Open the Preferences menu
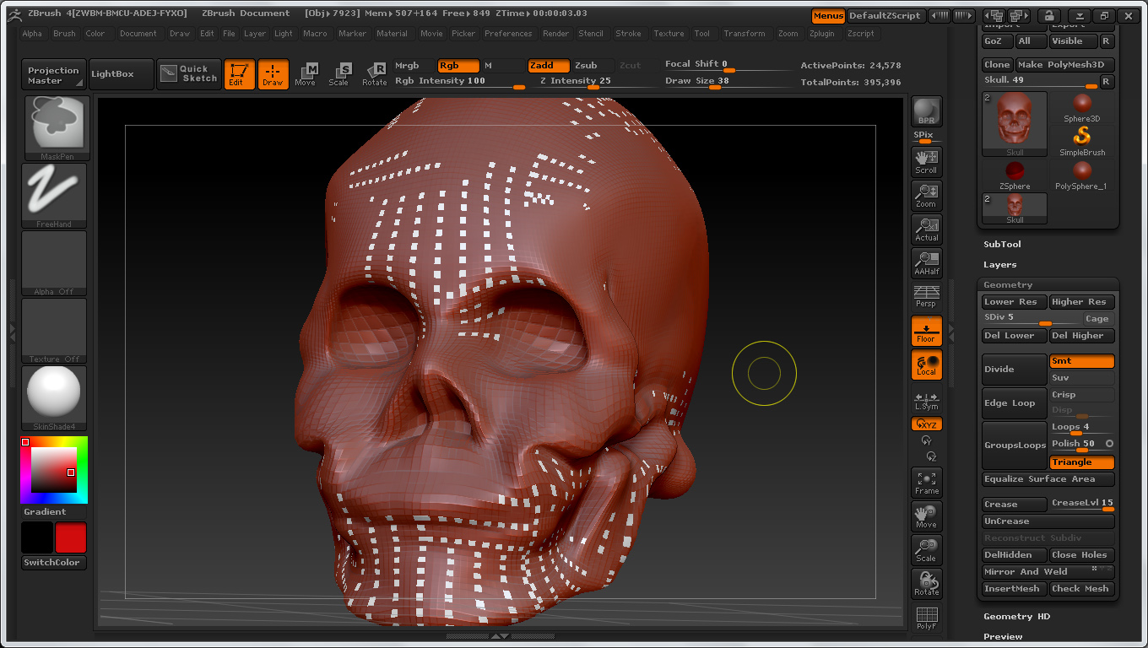This screenshot has height=648, width=1148. 508,34
